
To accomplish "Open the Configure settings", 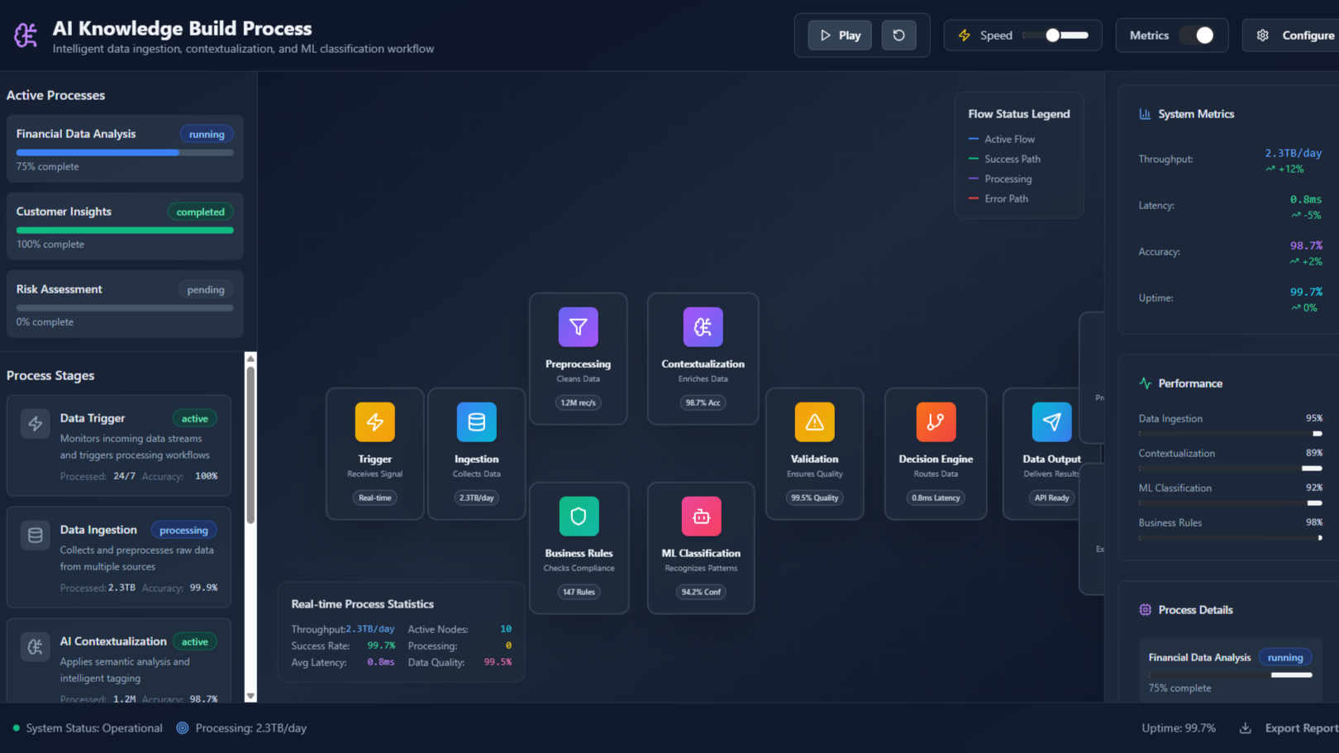I will 1295,36.
